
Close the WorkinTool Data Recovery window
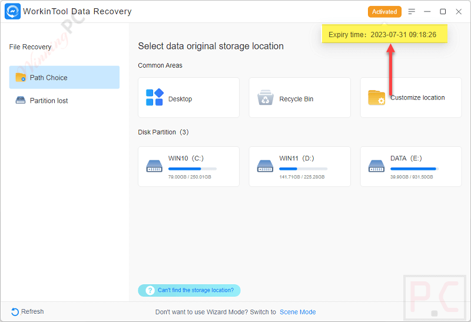coord(459,11)
